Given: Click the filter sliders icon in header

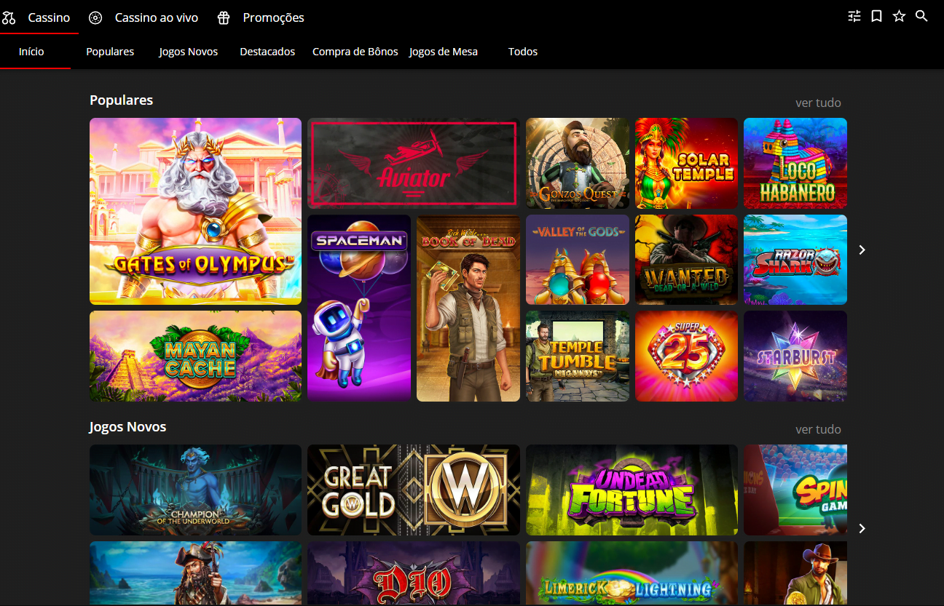Looking at the screenshot, I should coord(854,16).
